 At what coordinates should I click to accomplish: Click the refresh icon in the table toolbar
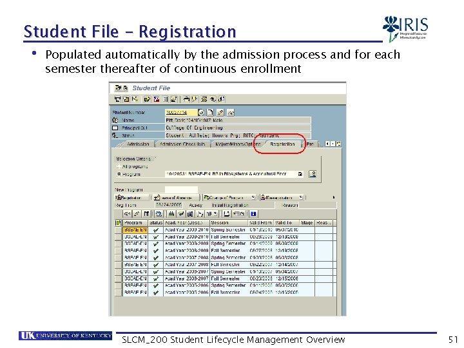[159, 214]
